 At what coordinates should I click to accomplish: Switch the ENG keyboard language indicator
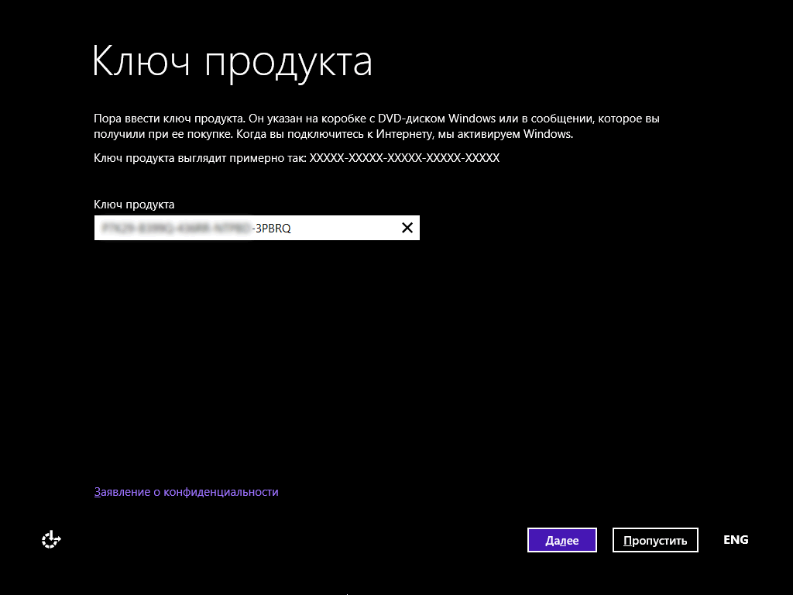(x=735, y=540)
